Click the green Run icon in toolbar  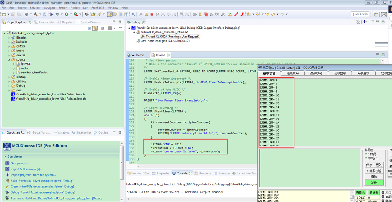(x=66, y=15)
